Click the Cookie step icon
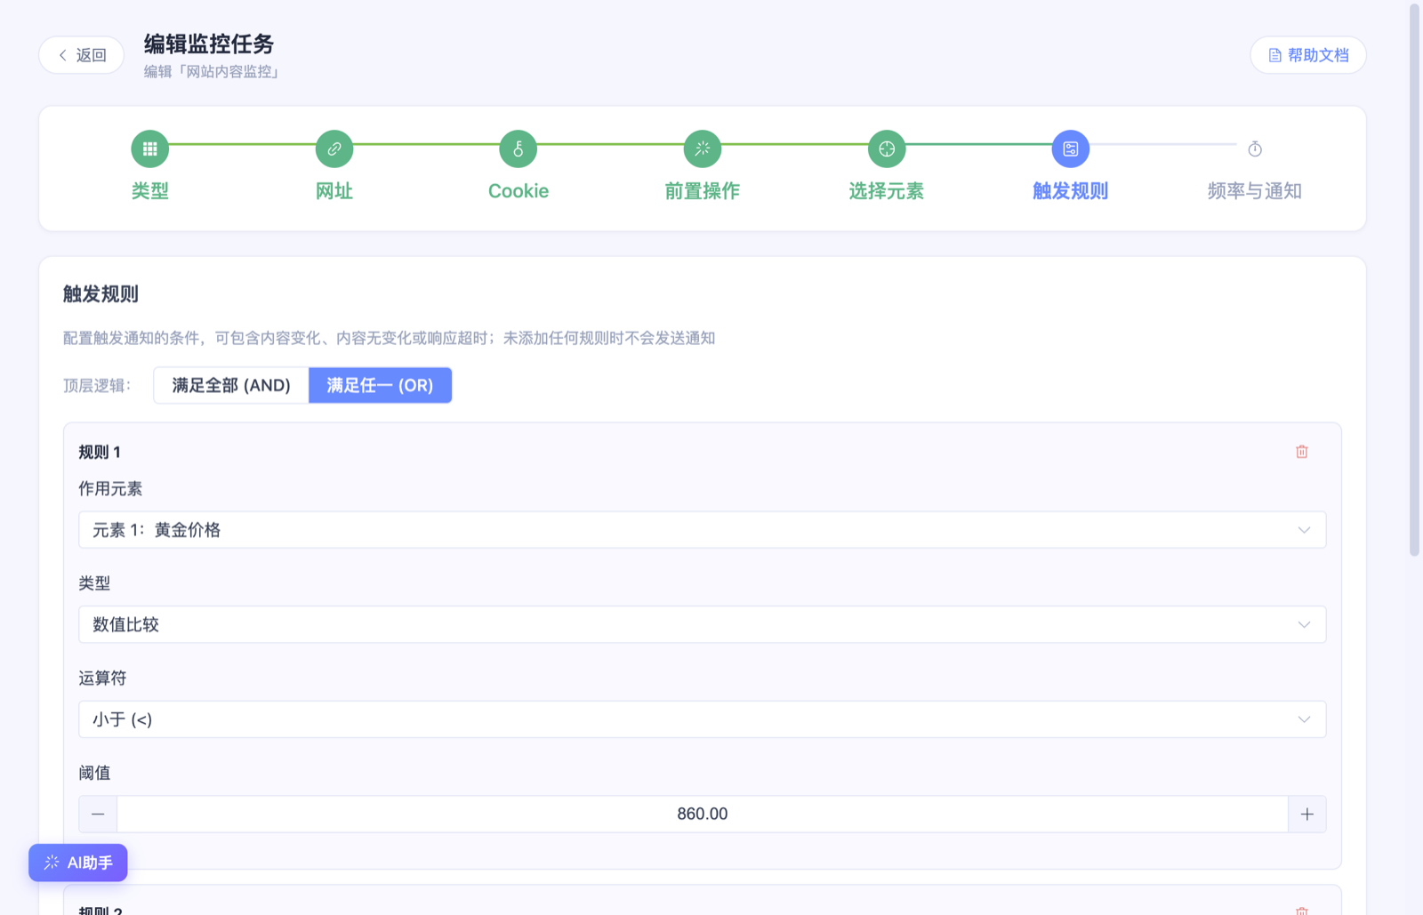Screen dimensions: 1423x915 519,148
